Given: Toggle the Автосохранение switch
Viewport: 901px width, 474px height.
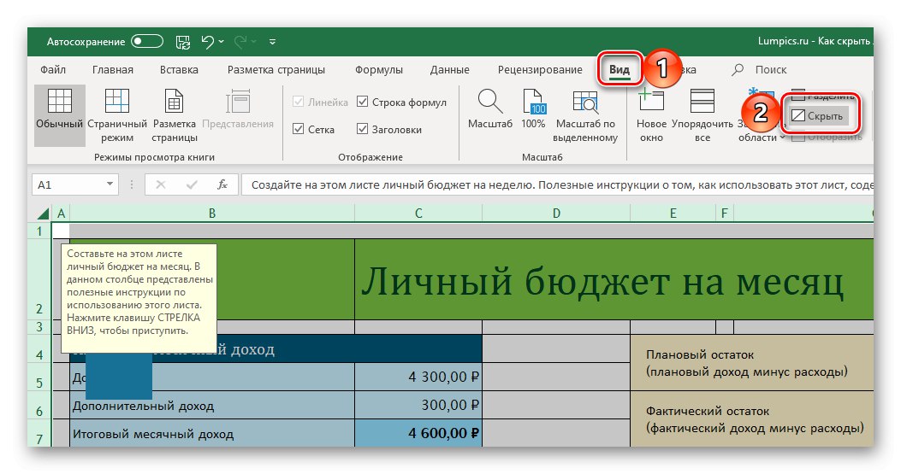Looking at the screenshot, I should point(146,41).
